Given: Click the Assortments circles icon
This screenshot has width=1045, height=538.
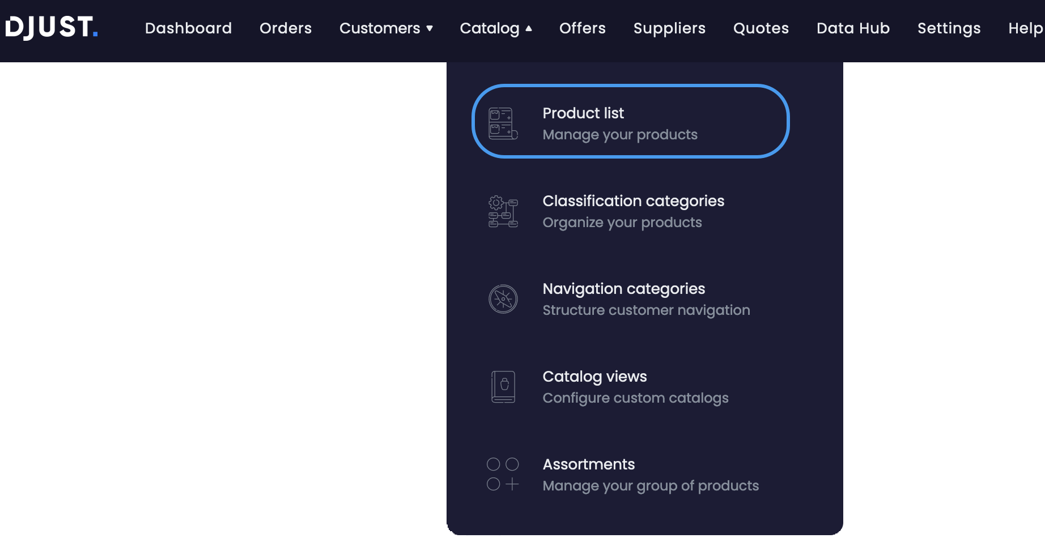Looking at the screenshot, I should 503,473.
